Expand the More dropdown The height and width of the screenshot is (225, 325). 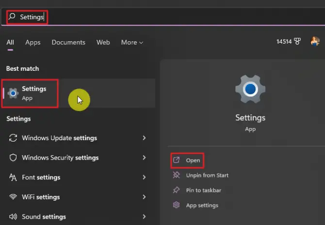click(x=132, y=43)
